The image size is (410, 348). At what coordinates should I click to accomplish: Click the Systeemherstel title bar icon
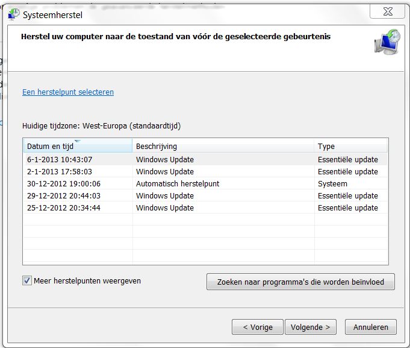pyautogui.click(x=14, y=14)
